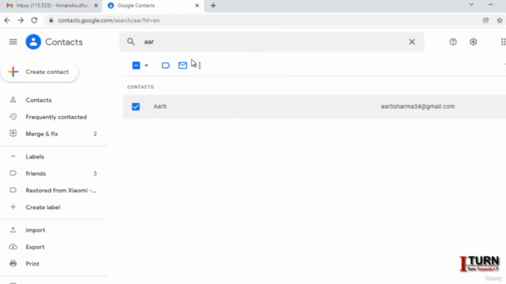The width and height of the screenshot is (506, 284).
Task: Click the Contacts app logo
Action: (x=33, y=42)
